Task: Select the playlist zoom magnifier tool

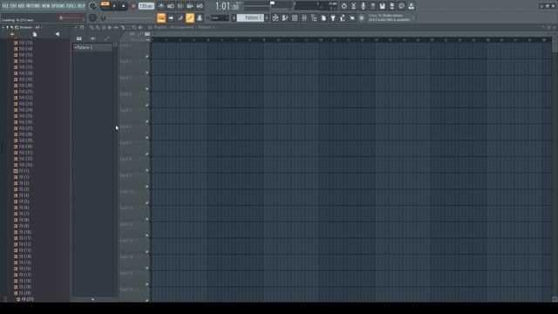Action: point(134,27)
